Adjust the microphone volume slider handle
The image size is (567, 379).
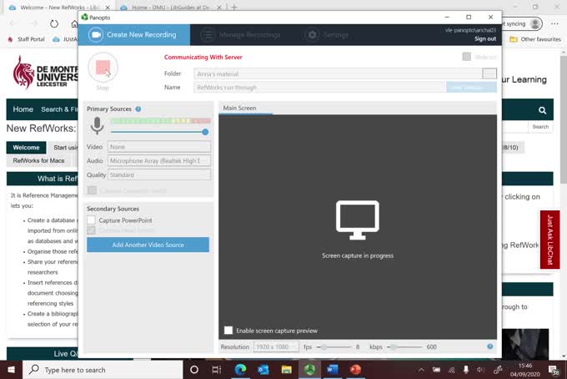(x=205, y=132)
